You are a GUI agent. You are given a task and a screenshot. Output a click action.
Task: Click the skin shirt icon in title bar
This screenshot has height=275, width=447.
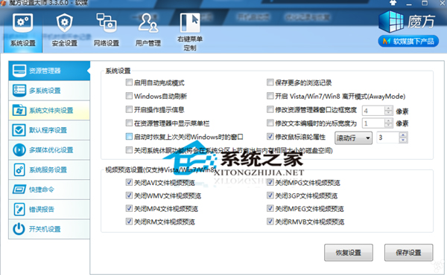(x=393, y=3)
